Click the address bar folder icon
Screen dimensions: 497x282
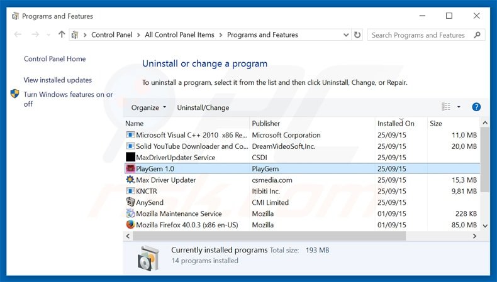[75, 35]
